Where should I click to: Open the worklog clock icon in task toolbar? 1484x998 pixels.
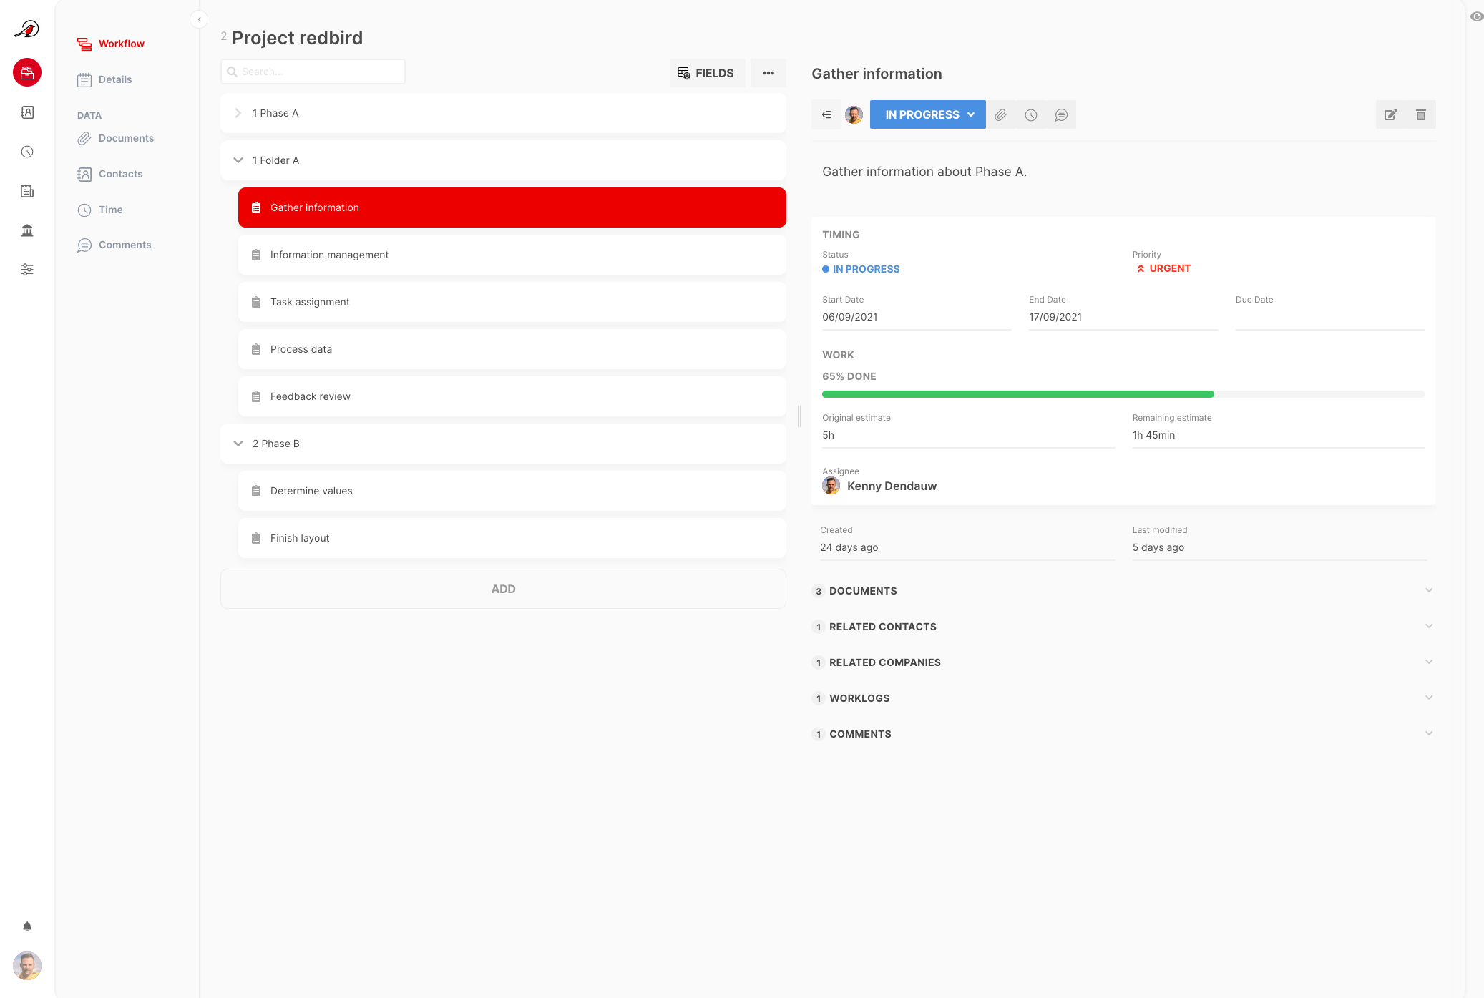coord(1030,114)
